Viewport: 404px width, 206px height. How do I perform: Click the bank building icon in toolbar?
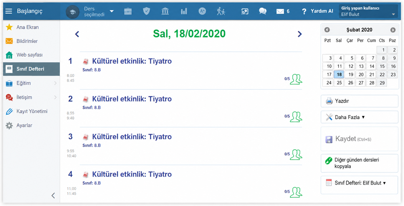(165, 11)
